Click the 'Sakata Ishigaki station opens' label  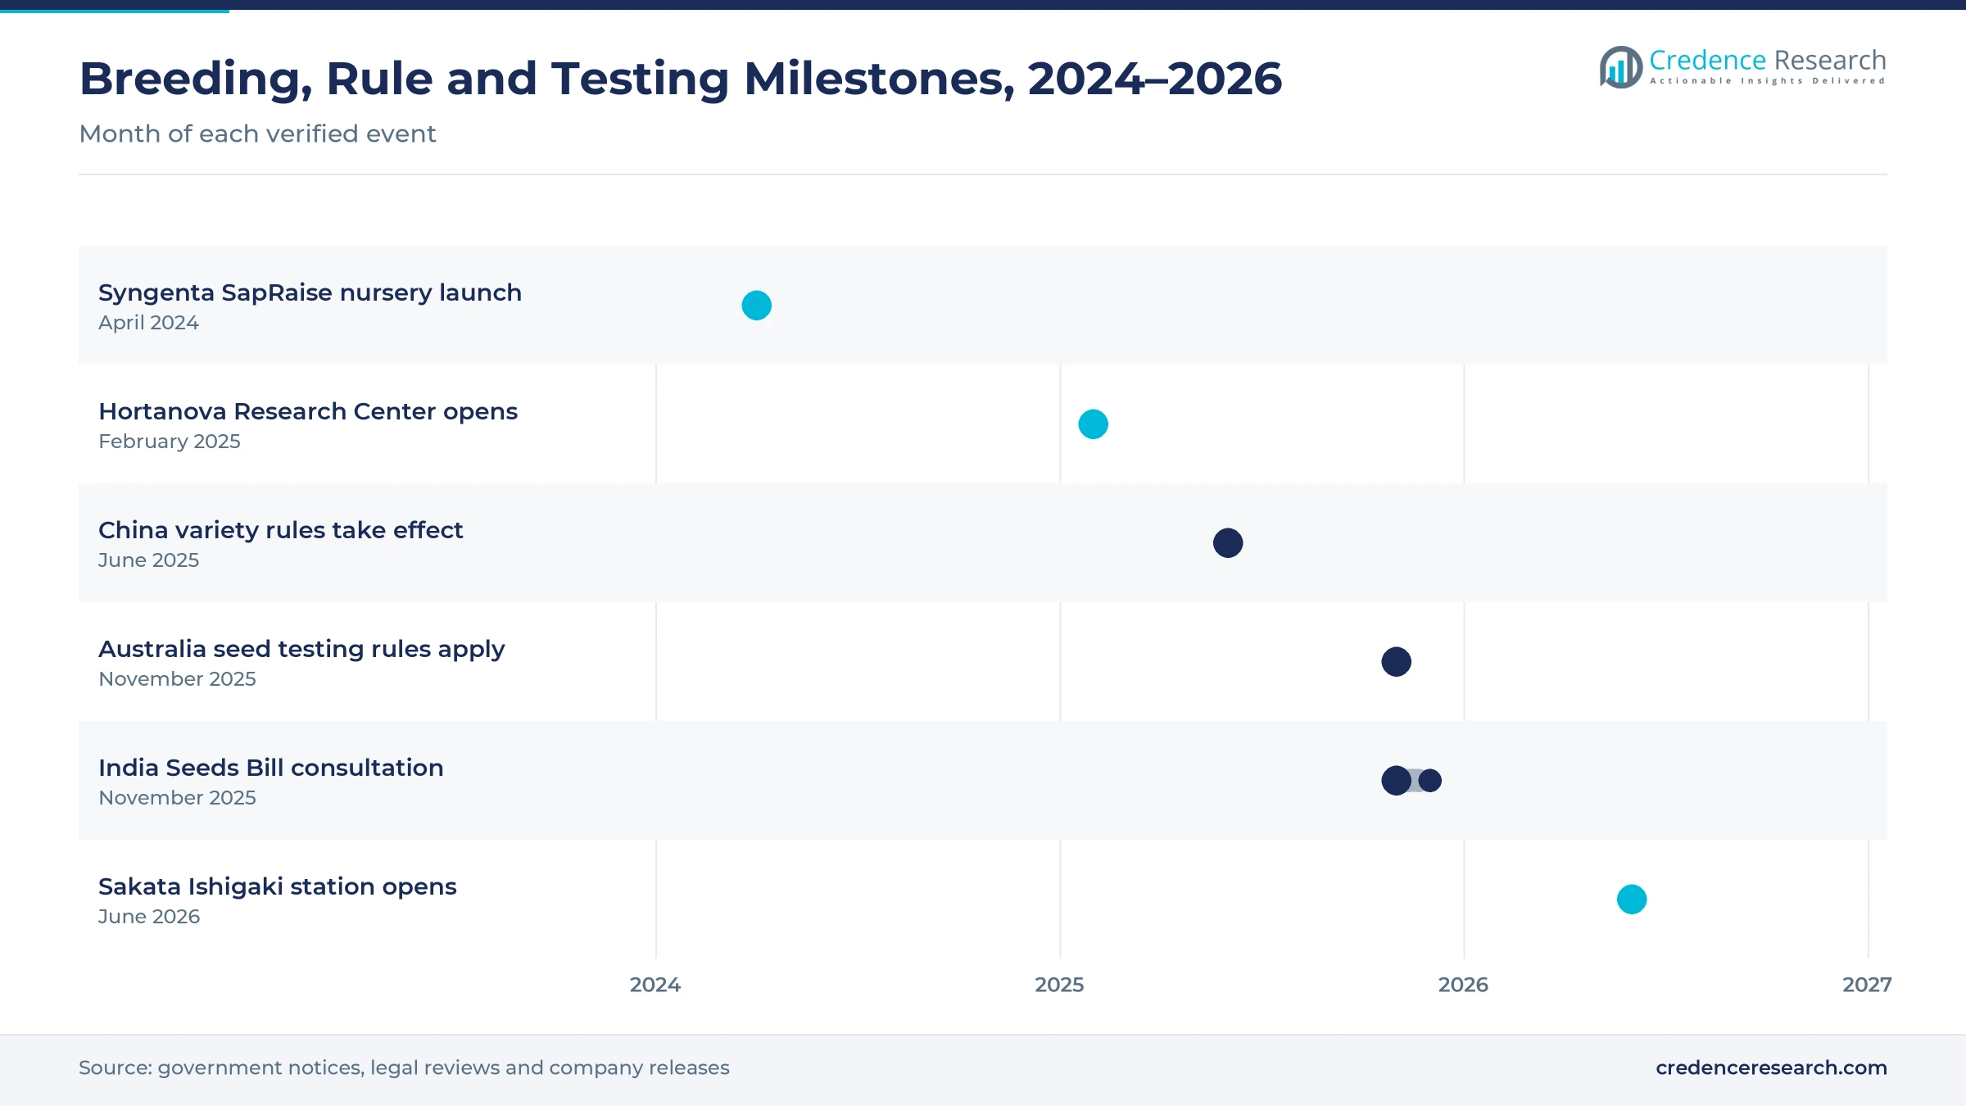[278, 886]
